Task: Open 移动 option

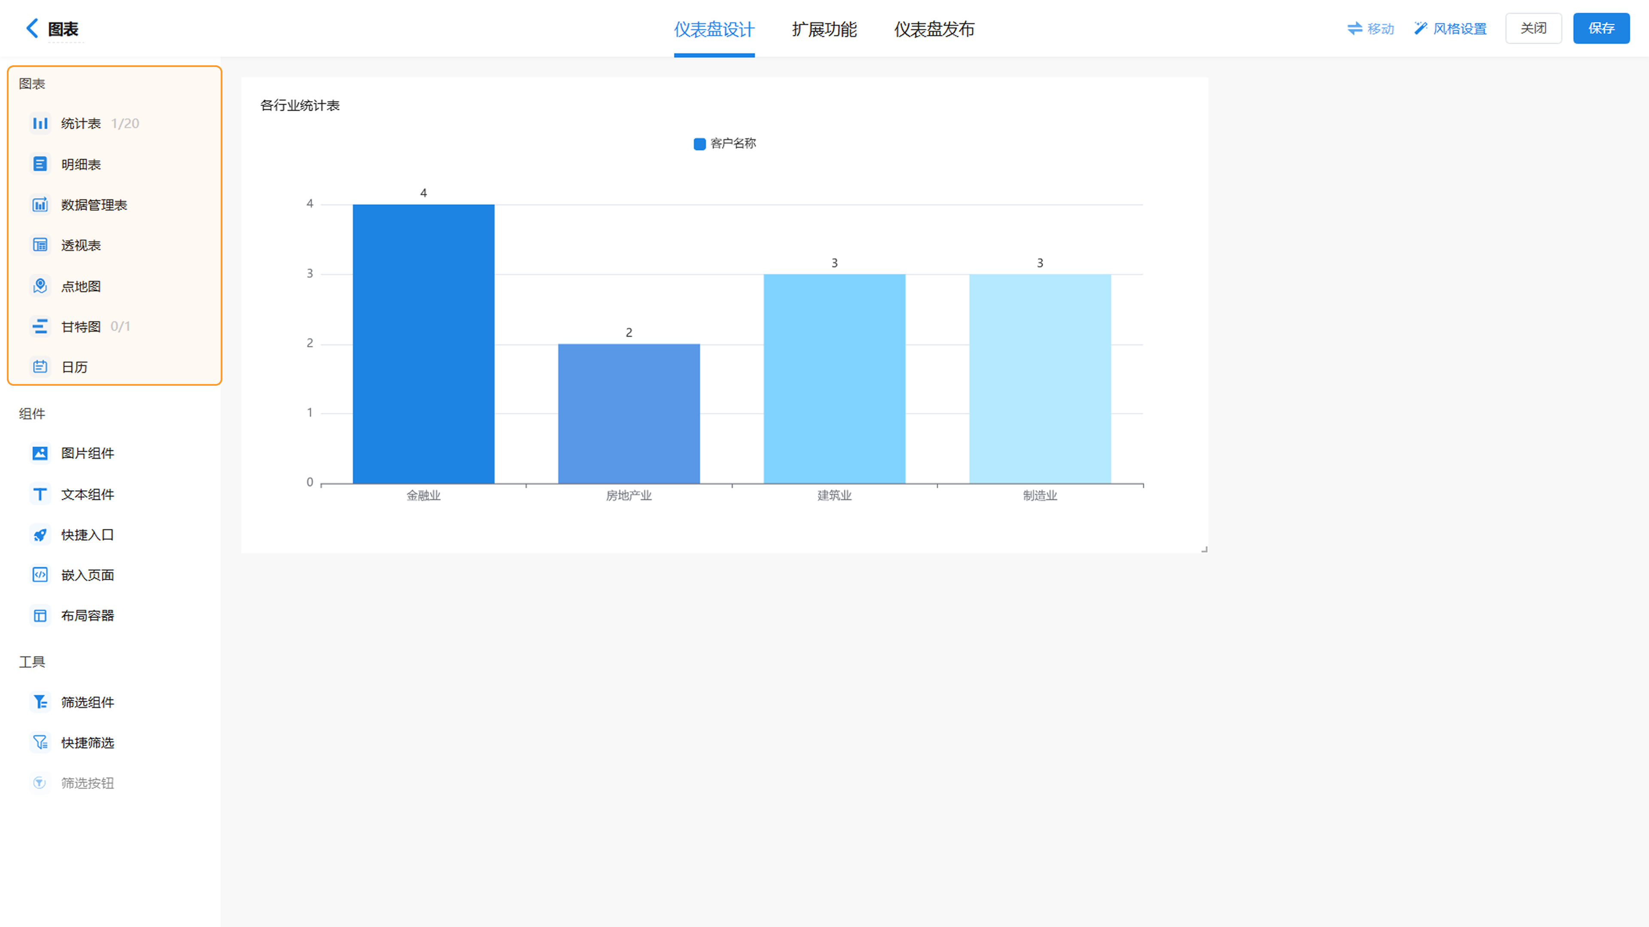Action: coord(1371,29)
